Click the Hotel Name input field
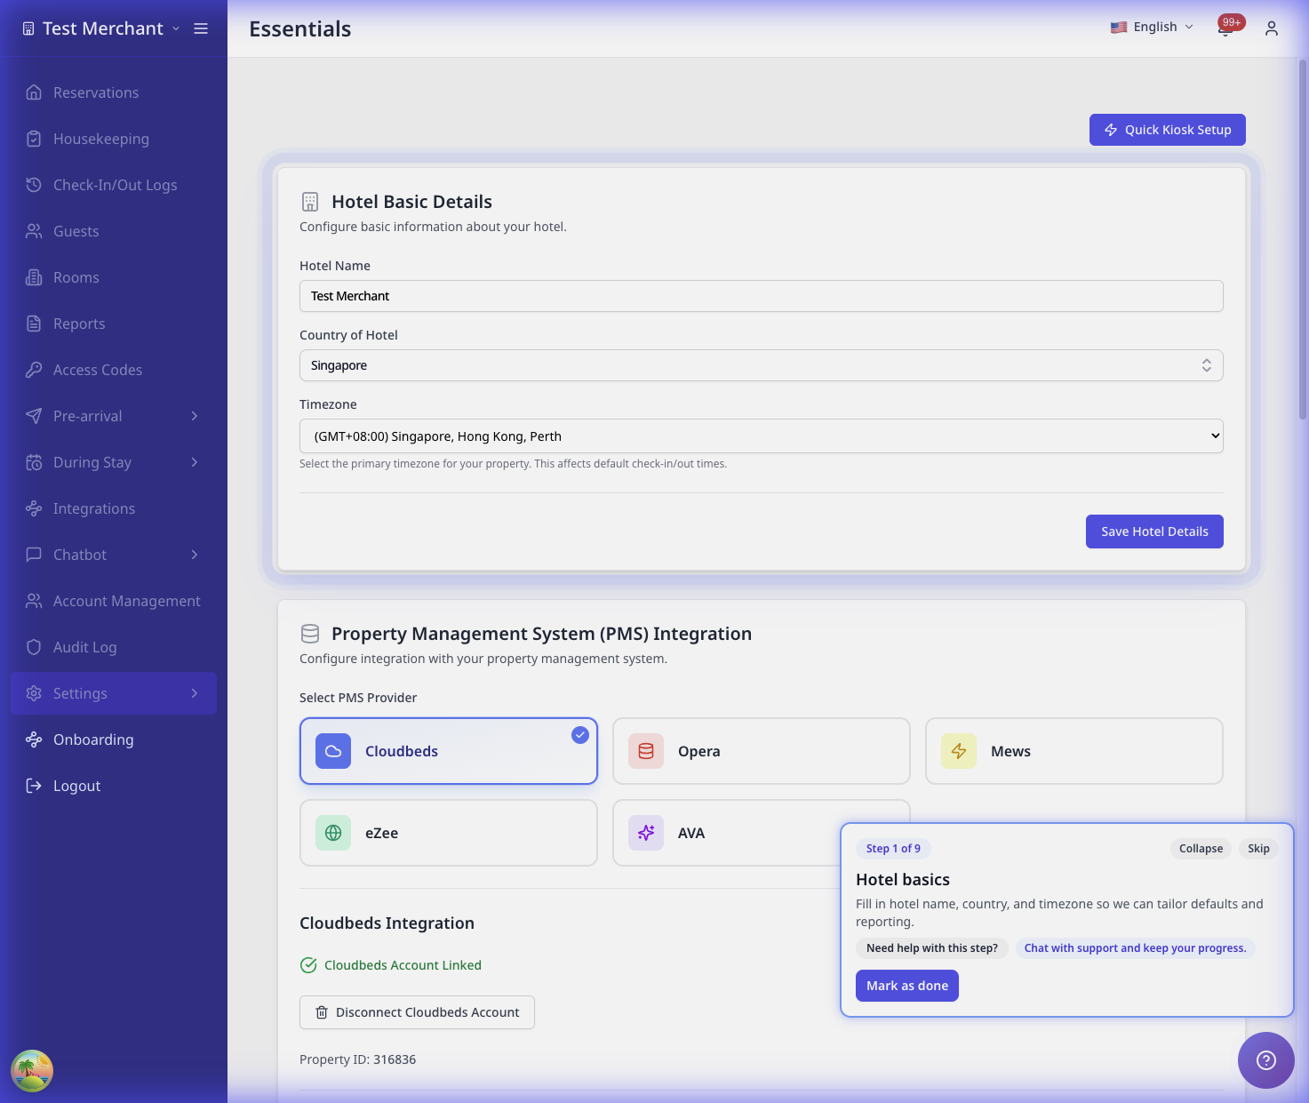Image resolution: width=1309 pixels, height=1103 pixels. [761, 296]
